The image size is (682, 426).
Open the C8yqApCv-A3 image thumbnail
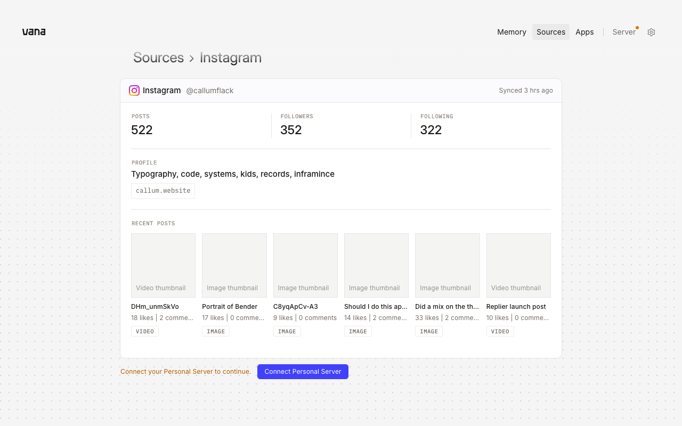[x=305, y=265]
